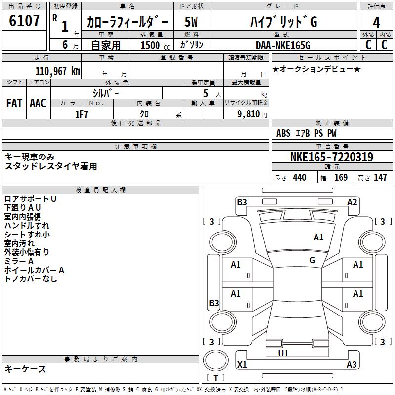395x395 pixels.
Task: Select inspector note トノカバーなし
Action: [x=31, y=278]
